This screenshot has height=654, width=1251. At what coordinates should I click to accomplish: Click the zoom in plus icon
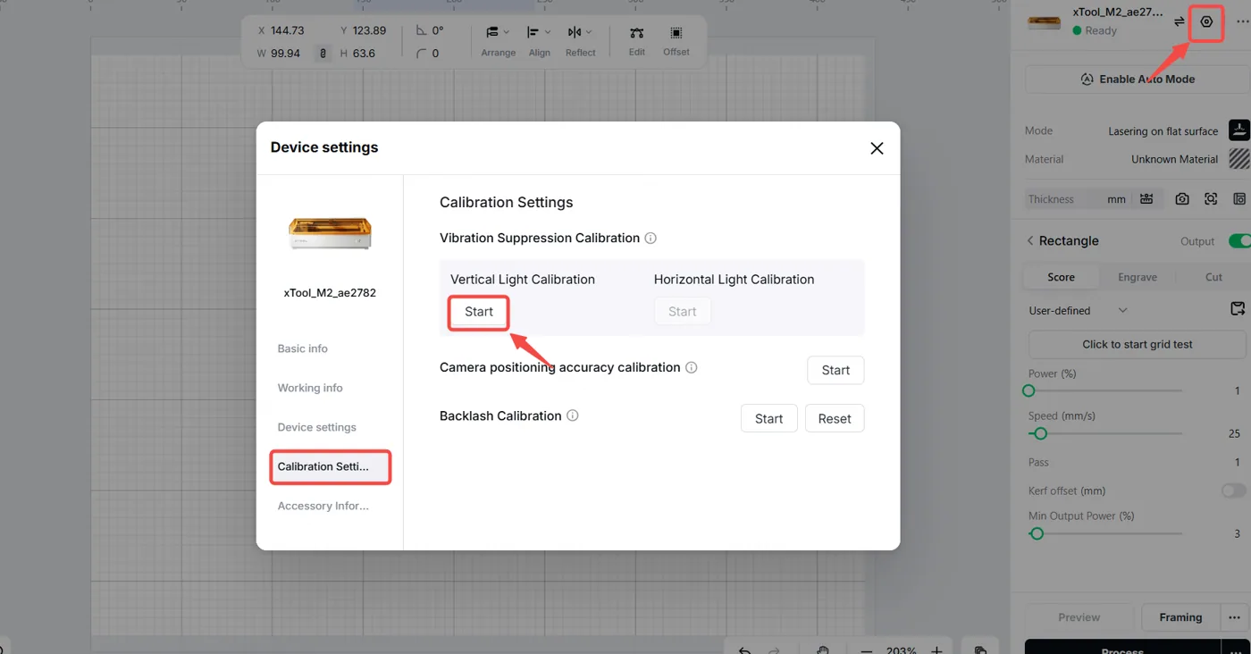(936, 650)
